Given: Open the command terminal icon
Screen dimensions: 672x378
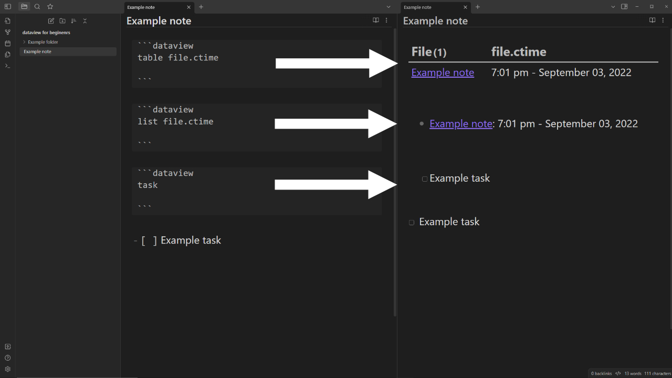Looking at the screenshot, I should pos(7,66).
